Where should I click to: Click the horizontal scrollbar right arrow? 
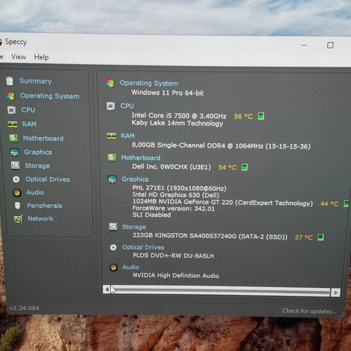(x=336, y=293)
